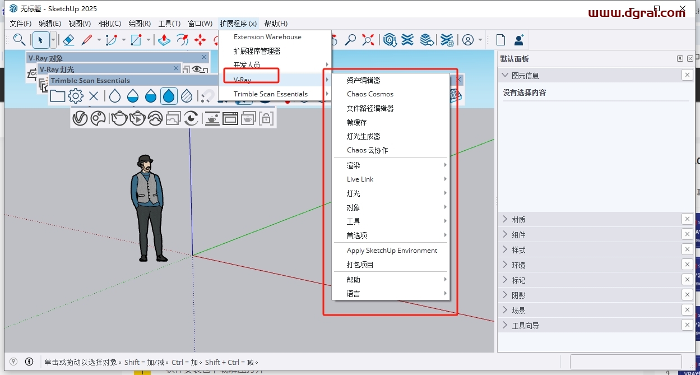700x375 pixels.
Task: Open 3D Warehouse from toolbar
Action: tap(390, 40)
